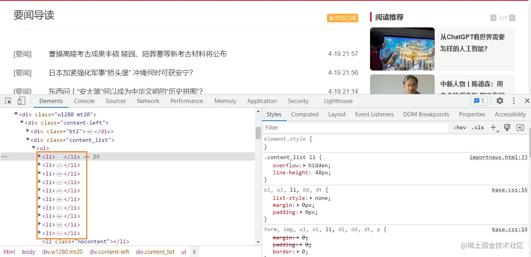This screenshot has height=257, width=531.
Task: Select the li class nocontent DOM node
Action: click(x=86, y=241)
